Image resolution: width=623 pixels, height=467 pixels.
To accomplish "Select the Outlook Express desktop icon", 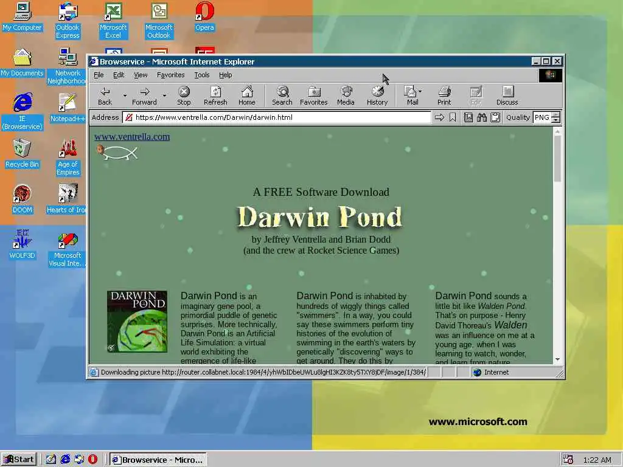I will [x=68, y=20].
